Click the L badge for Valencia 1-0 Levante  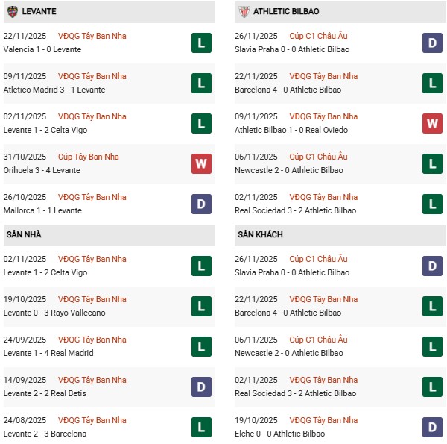(x=201, y=43)
